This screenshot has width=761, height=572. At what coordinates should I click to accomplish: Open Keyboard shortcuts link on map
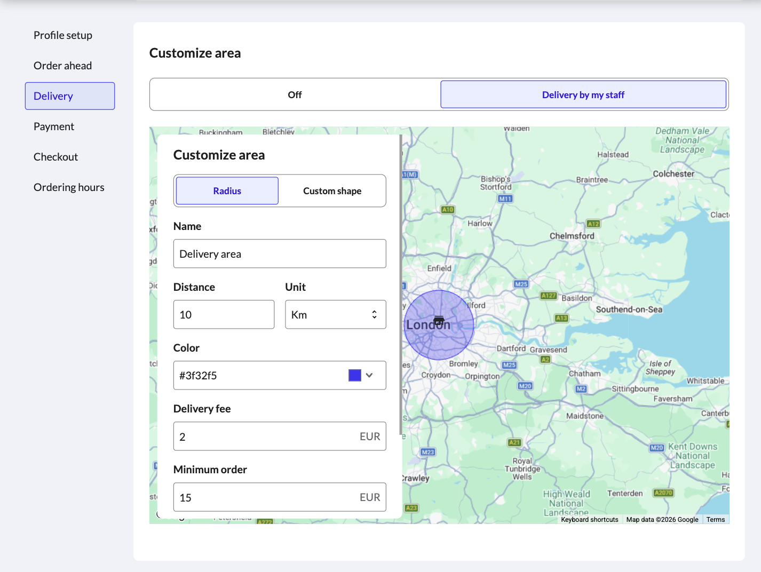coord(590,520)
